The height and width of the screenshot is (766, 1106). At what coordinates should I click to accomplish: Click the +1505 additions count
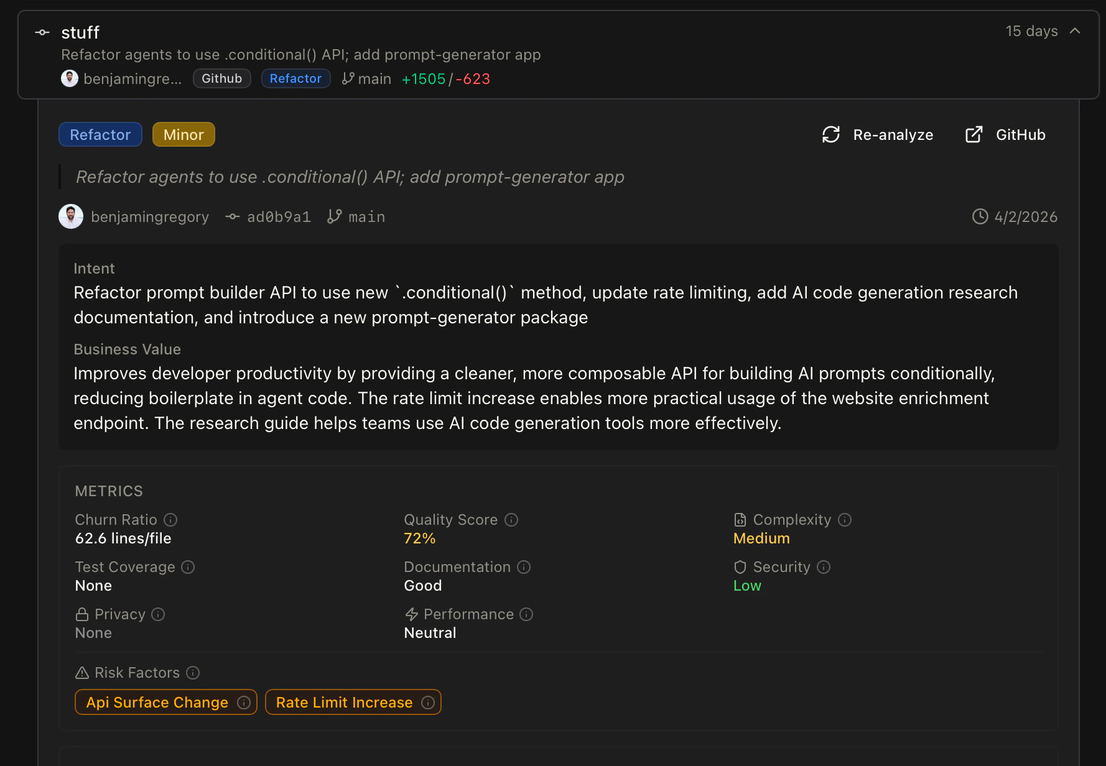click(x=424, y=79)
